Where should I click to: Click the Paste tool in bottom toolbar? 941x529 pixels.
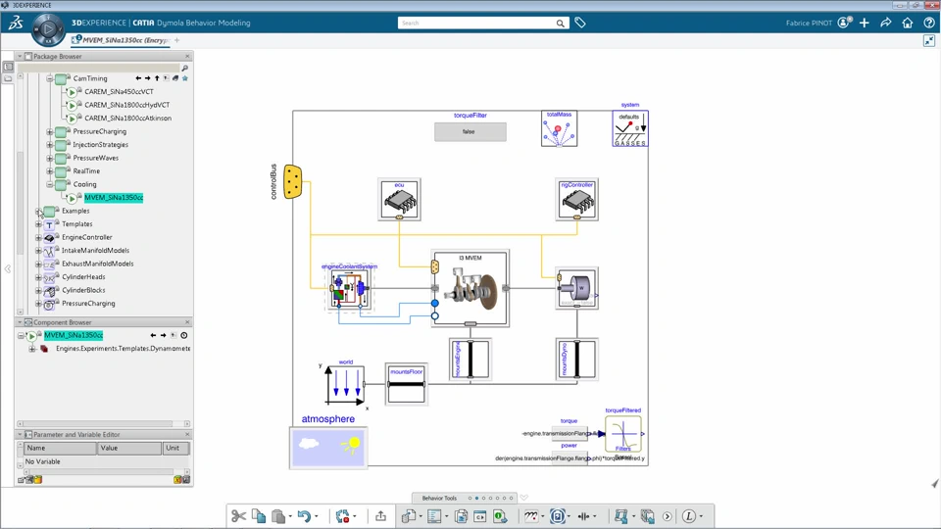point(277,516)
